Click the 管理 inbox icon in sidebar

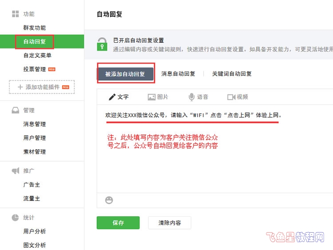(15, 110)
